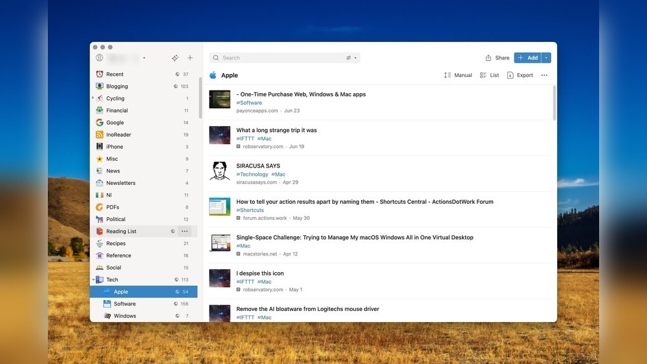The height and width of the screenshot is (364, 647).
Task: Open the account profile dropdown
Action: click(x=144, y=58)
